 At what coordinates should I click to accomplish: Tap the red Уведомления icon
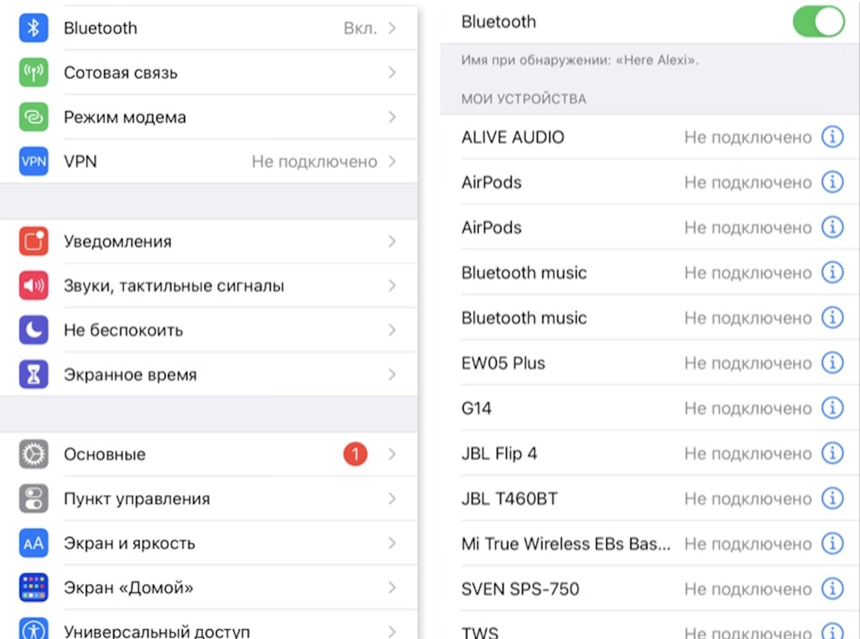coord(34,241)
